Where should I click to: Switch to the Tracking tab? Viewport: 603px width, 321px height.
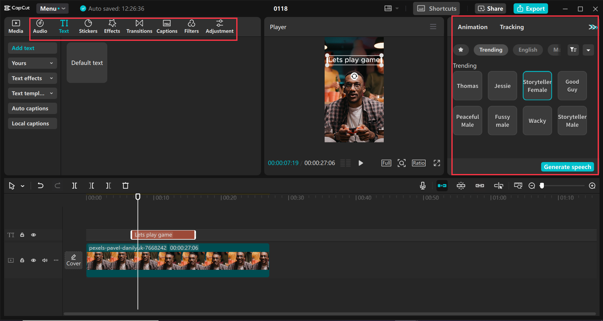511,27
